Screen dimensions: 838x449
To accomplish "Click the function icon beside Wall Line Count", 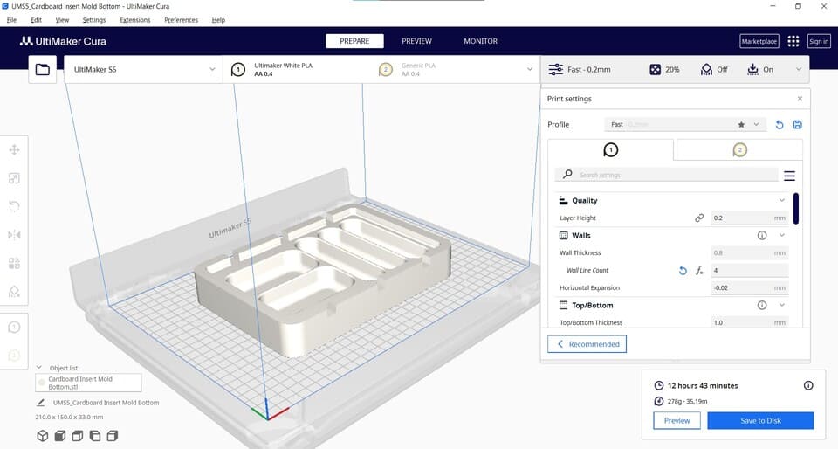I will (x=699, y=271).
